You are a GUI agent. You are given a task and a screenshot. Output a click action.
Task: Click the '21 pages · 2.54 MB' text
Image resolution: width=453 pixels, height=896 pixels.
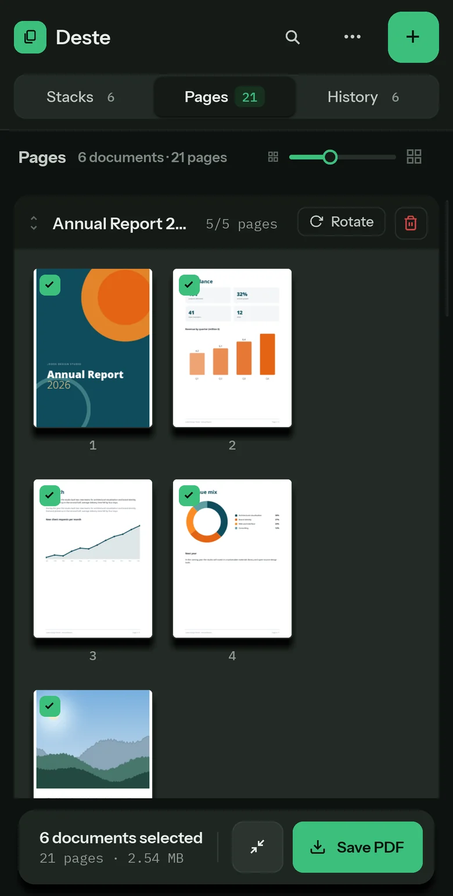(112, 858)
